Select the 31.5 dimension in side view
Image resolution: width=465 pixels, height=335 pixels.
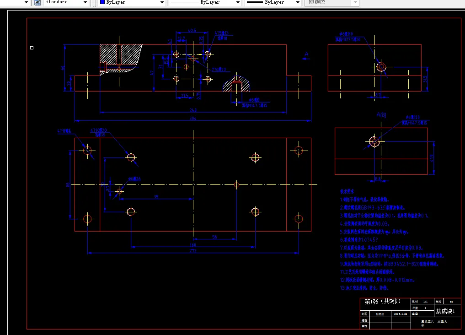tap(425, 79)
